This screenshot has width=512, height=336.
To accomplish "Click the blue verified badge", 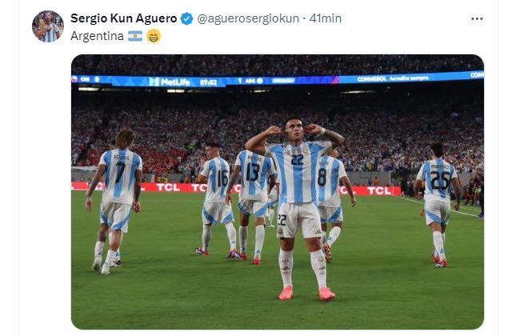I will tap(186, 18).
